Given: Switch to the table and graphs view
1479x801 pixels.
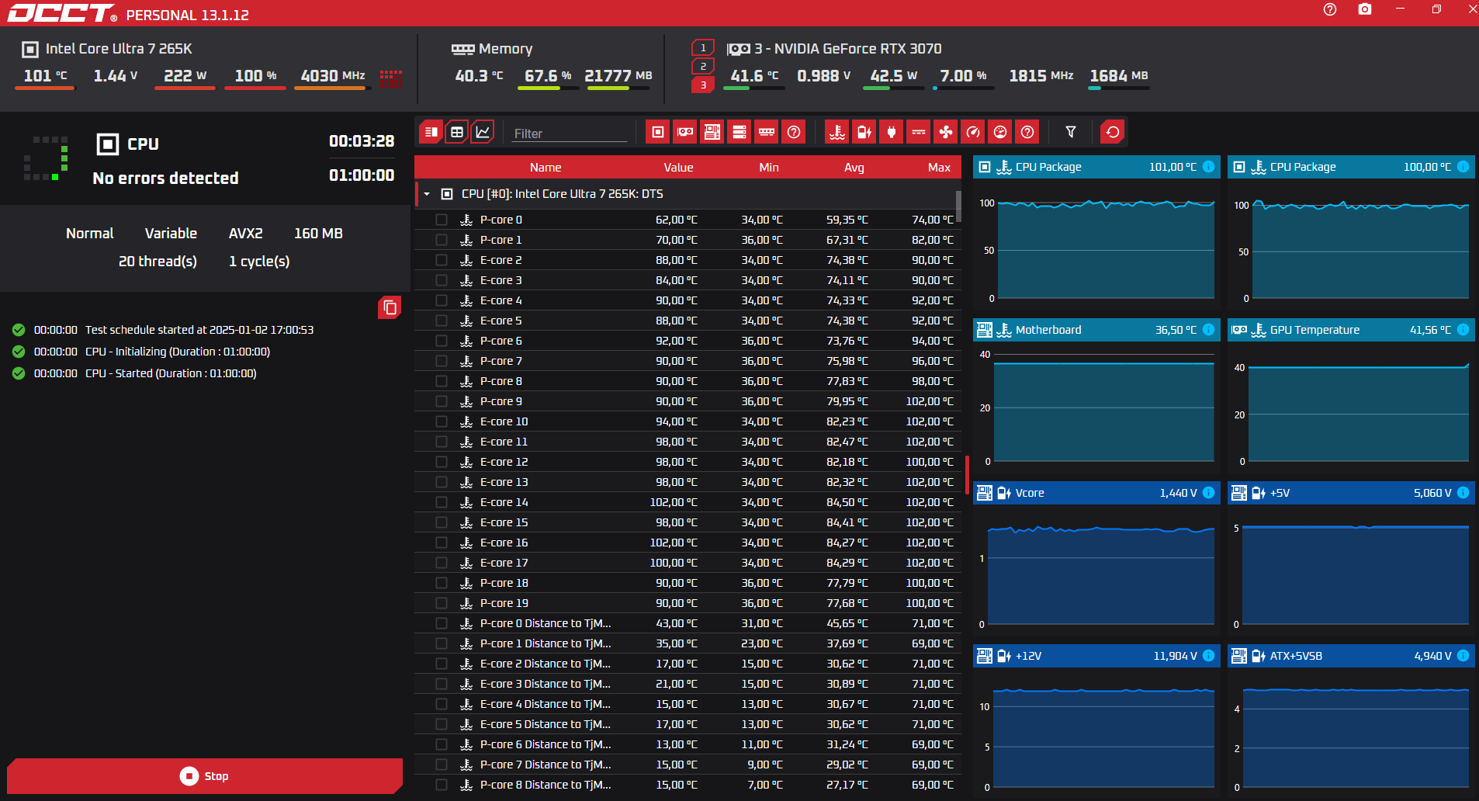Looking at the screenshot, I should (x=457, y=132).
